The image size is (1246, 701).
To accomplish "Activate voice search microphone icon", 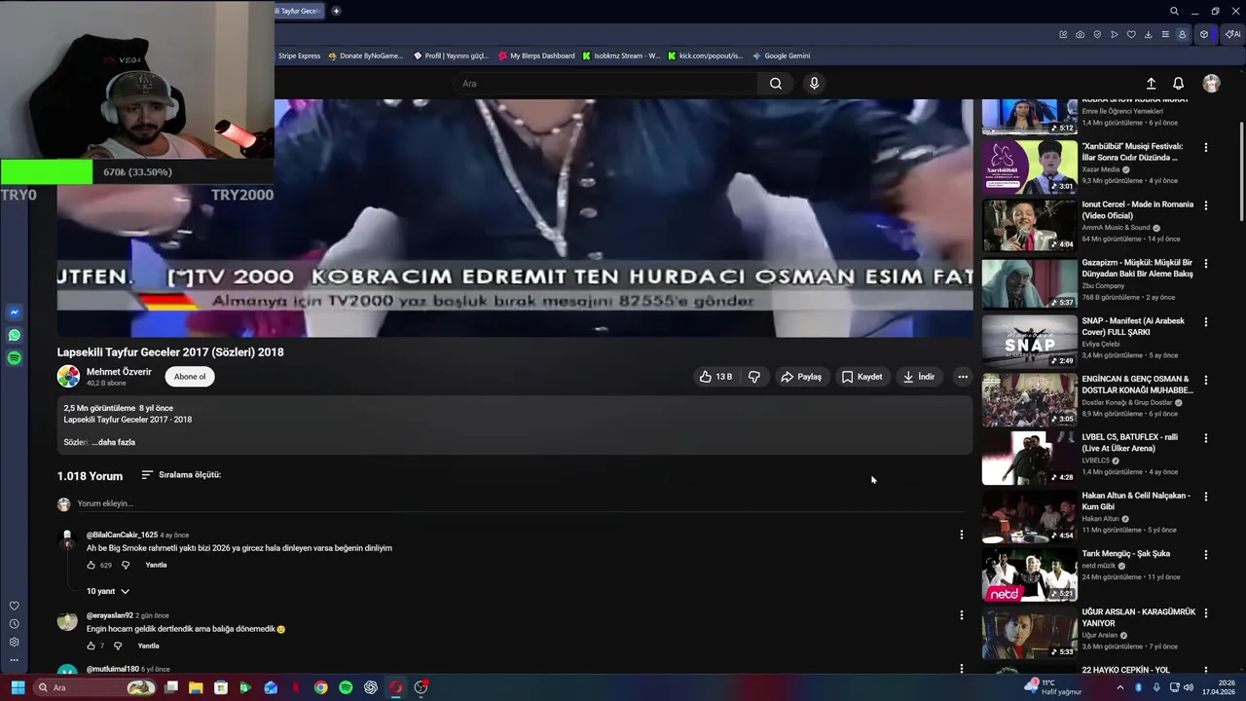I will click(815, 84).
